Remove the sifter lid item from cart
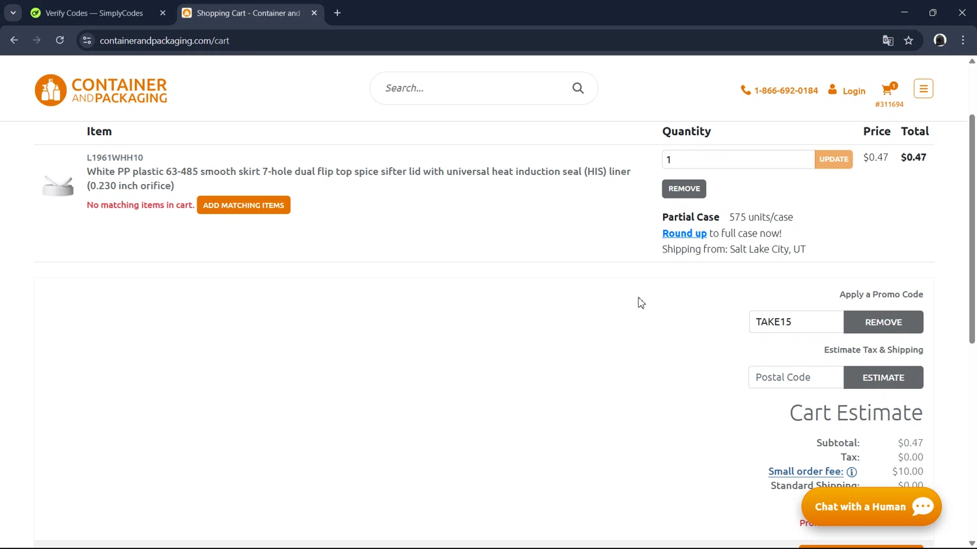The image size is (977, 549). [x=684, y=189]
